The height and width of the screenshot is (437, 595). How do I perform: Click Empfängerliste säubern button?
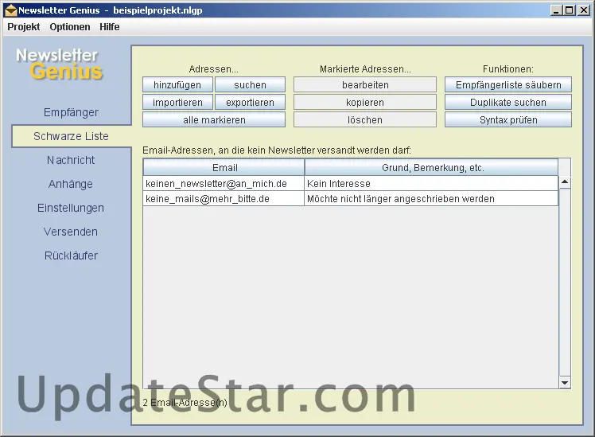click(x=508, y=84)
